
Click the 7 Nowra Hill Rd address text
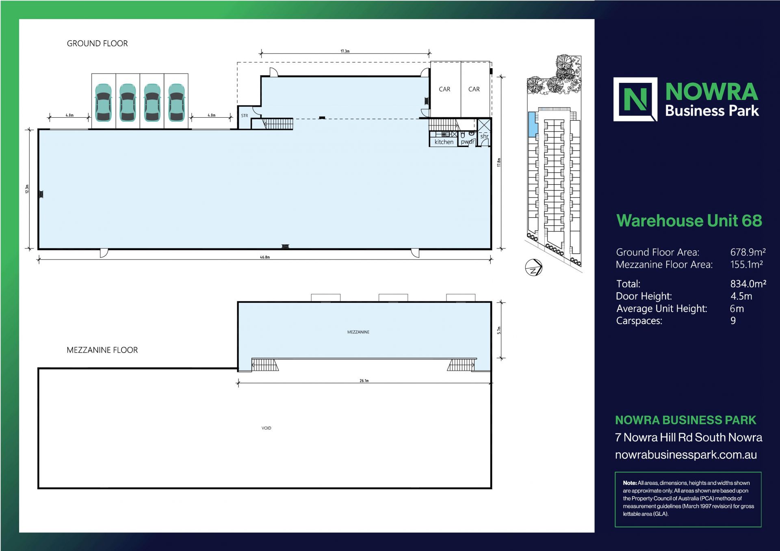click(x=688, y=437)
